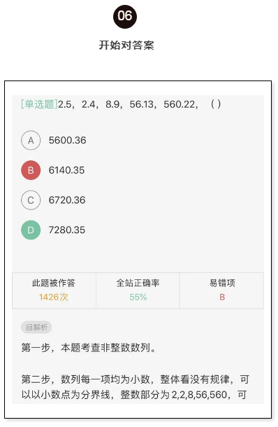Click answer text 5600.36
The image size is (278, 427).
coord(67,140)
